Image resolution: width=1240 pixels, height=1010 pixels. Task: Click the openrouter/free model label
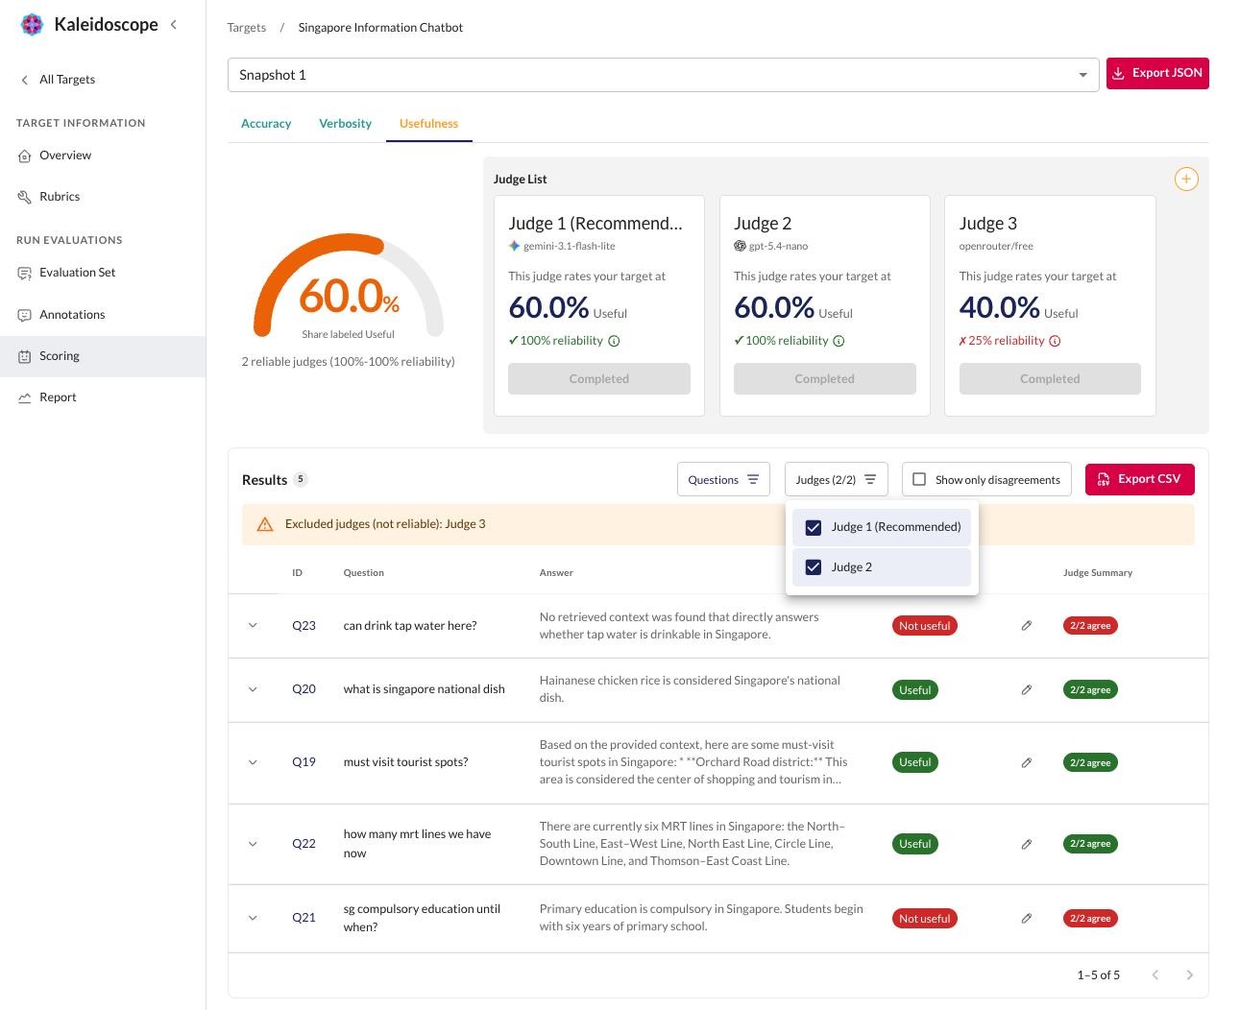click(996, 247)
